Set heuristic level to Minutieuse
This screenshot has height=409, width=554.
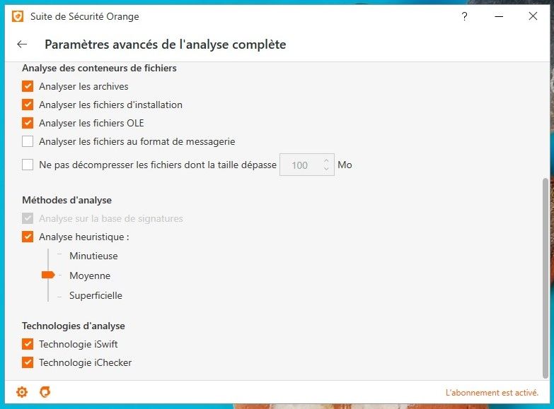coord(93,256)
